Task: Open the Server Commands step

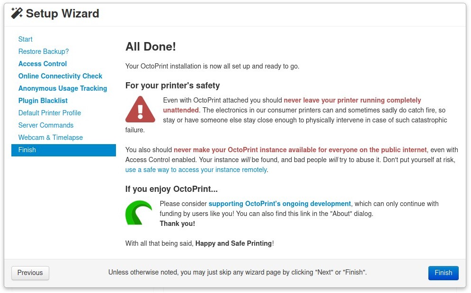Action: 46,125
